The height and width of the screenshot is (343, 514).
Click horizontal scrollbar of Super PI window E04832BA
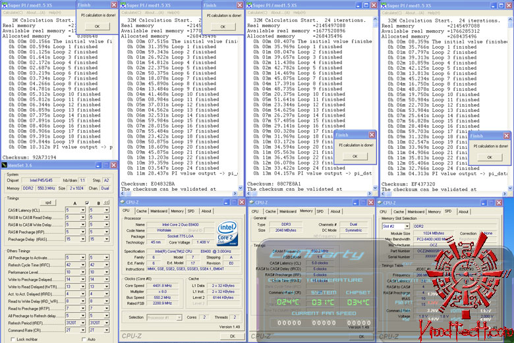pos(179,194)
